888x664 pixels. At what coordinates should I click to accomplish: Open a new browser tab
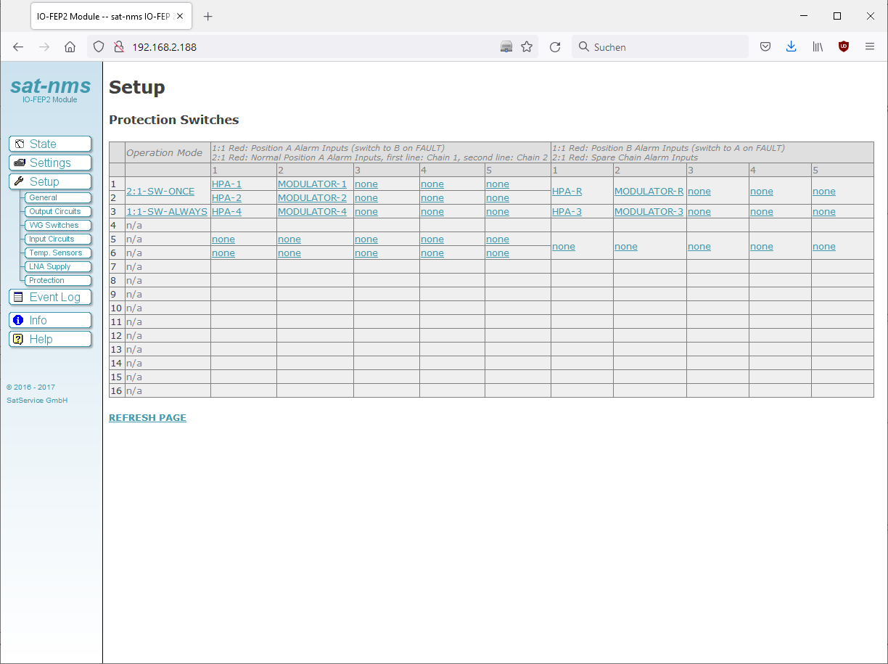point(208,17)
